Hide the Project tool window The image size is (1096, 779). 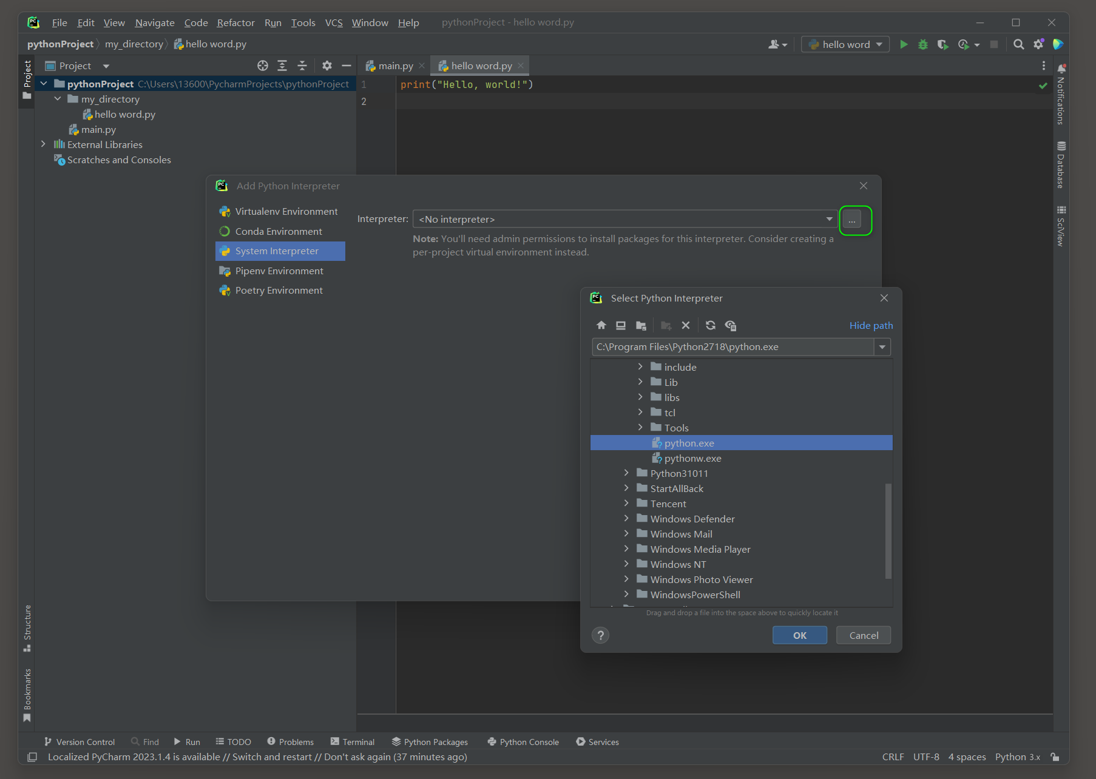pyautogui.click(x=347, y=66)
